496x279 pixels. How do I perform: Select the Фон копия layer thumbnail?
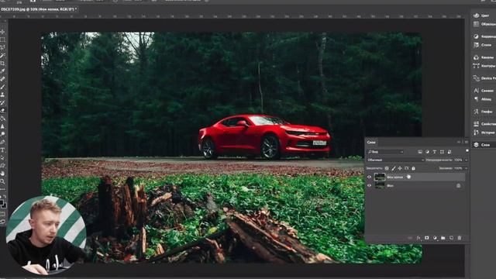pos(380,177)
